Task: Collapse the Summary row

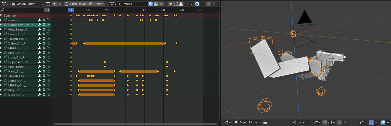Action: coord(1,16)
